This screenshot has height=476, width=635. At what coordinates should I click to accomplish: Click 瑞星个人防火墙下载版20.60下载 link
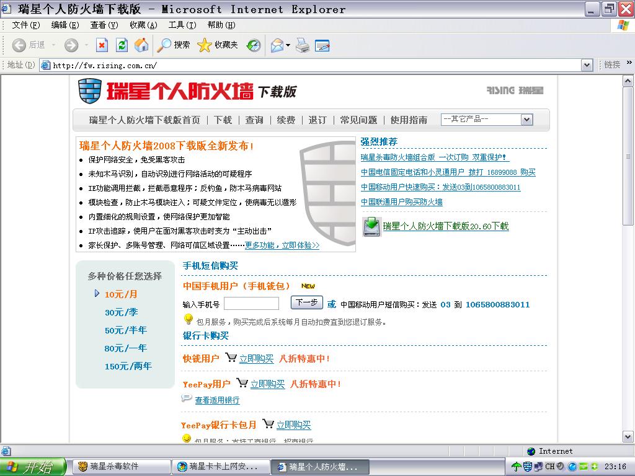point(445,226)
